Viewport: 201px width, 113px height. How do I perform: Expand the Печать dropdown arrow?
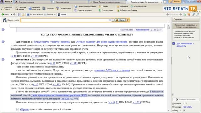(55, 14)
